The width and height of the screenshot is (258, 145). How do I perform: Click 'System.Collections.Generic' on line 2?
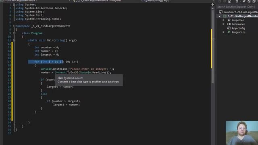tap(46, 8)
